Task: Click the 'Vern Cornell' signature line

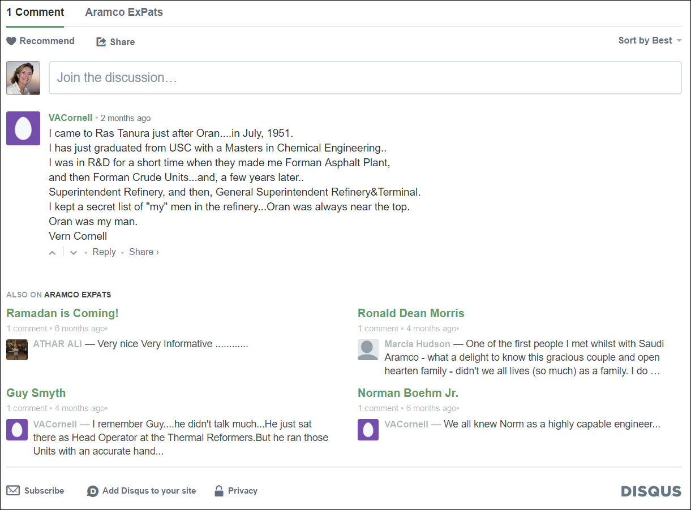Action: (78, 236)
